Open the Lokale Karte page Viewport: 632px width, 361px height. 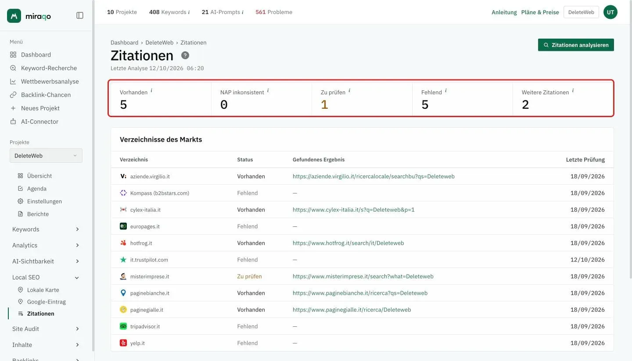(x=43, y=290)
